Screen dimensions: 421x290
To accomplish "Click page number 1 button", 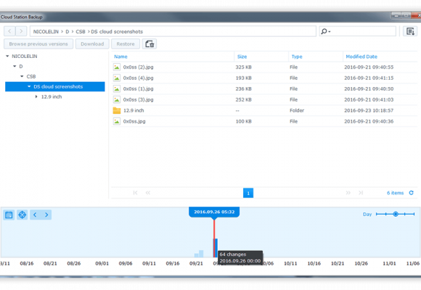I will 248,193.
